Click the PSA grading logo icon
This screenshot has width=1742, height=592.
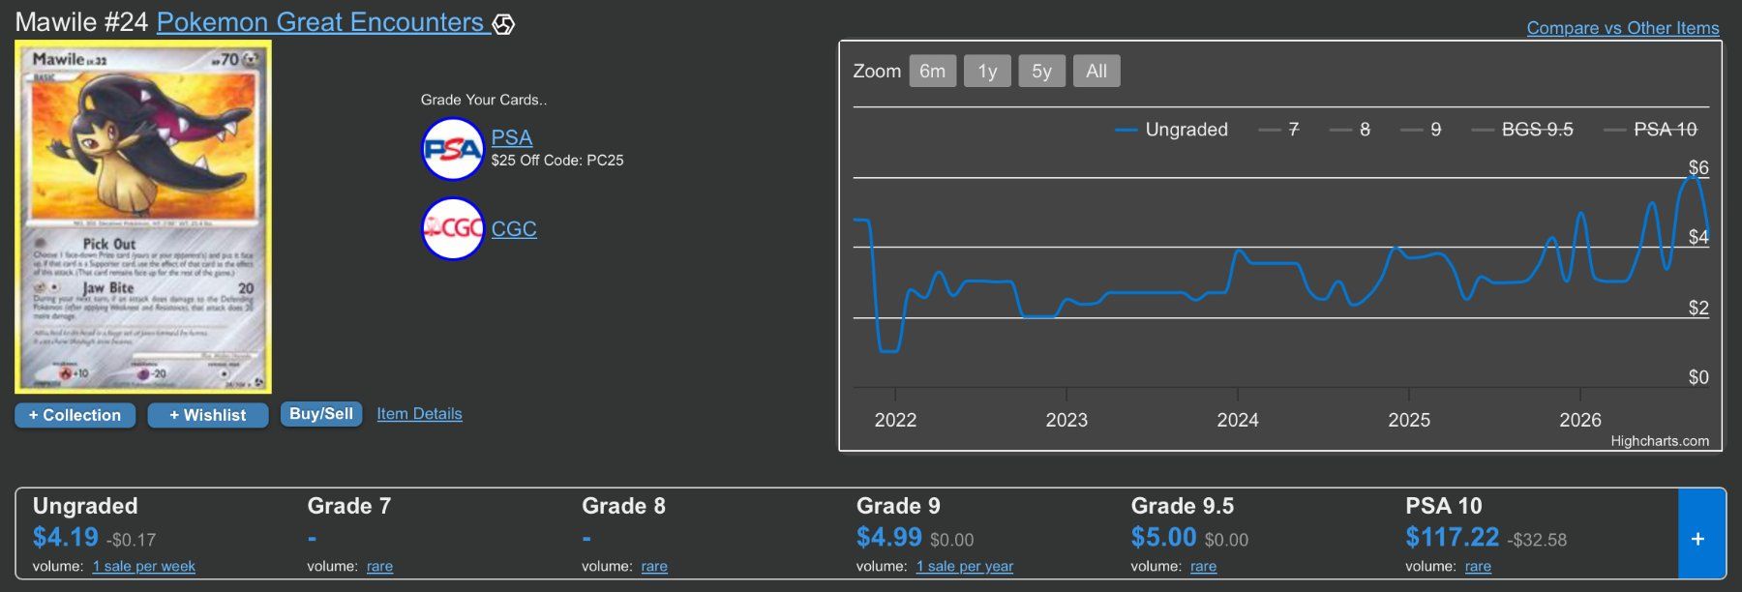(x=452, y=149)
